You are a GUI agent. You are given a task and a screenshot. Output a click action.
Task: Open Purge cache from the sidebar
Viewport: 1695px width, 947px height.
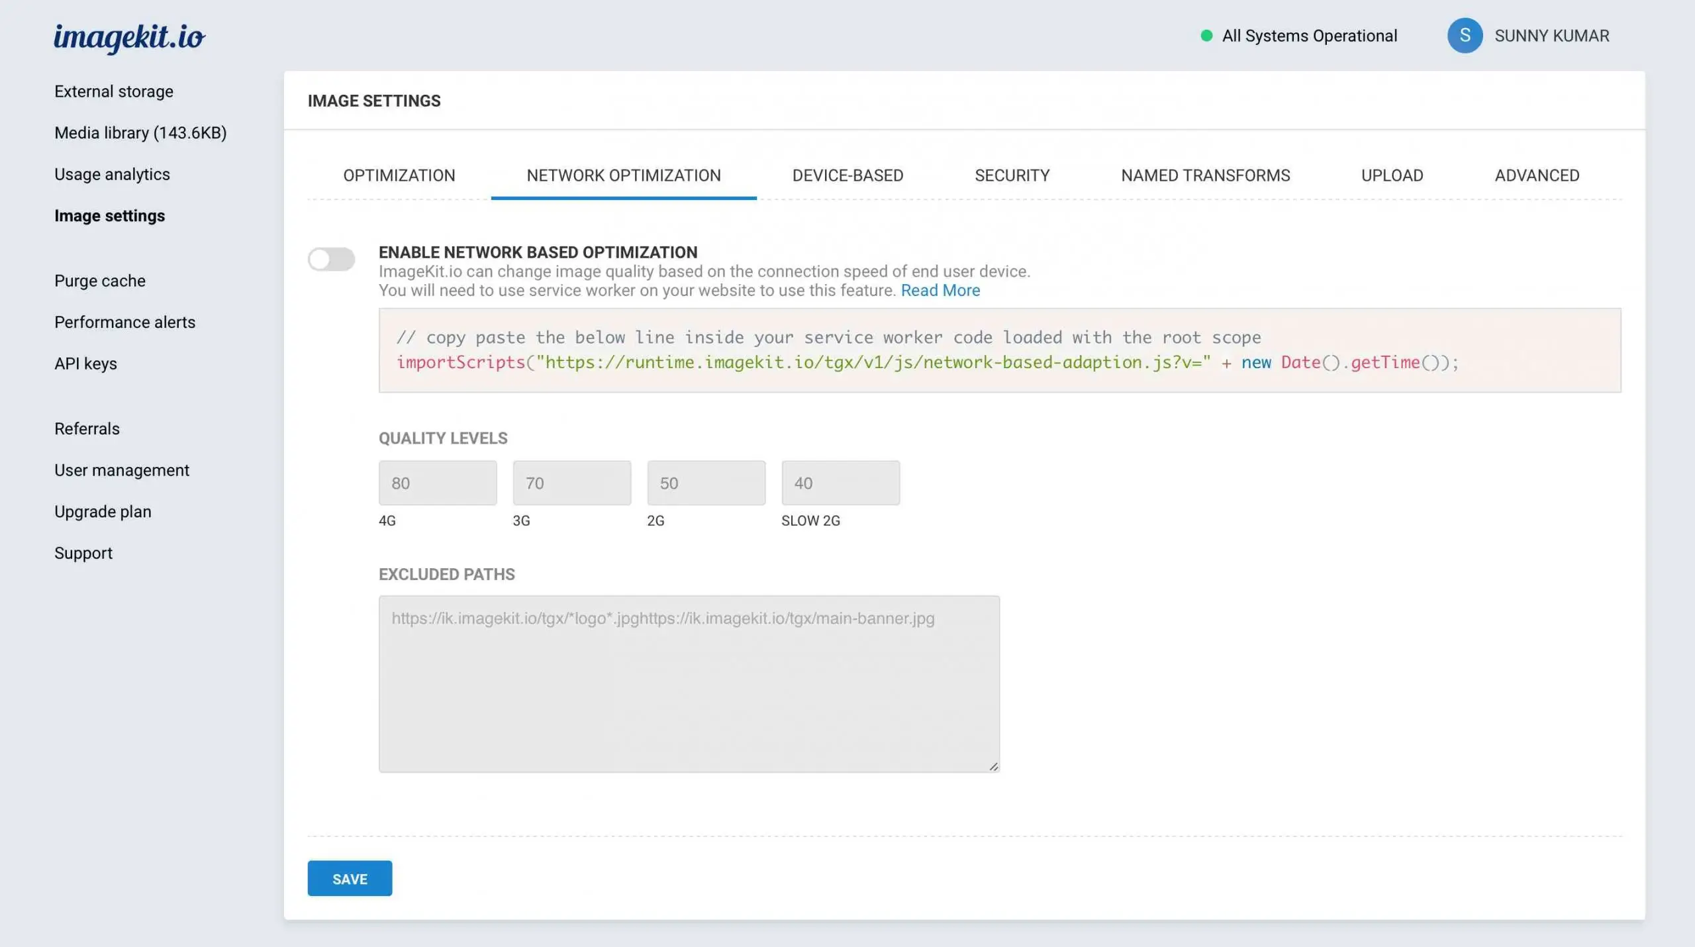click(99, 280)
